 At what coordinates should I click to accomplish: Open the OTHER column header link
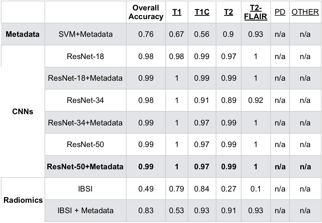click(x=305, y=13)
